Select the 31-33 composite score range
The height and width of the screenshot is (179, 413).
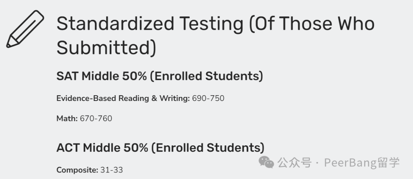(112, 170)
